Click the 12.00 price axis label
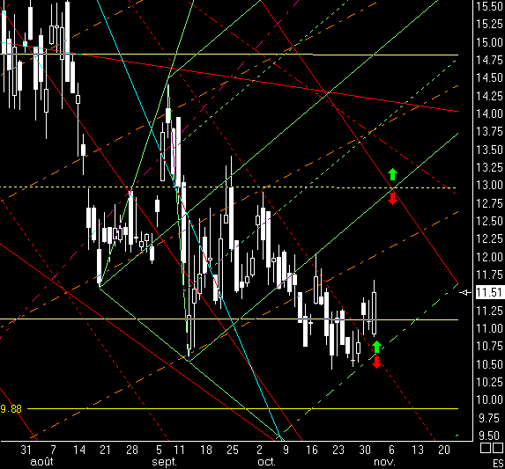Image resolution: width=505 pixels, height=469 pixels. (489, 257)
